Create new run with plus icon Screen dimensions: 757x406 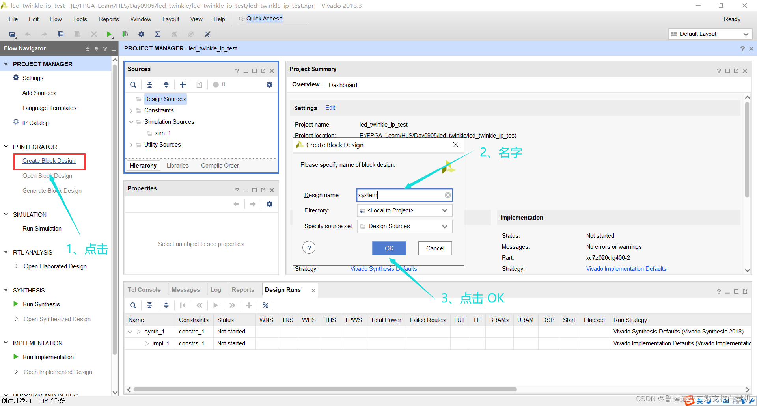[249, 305]
